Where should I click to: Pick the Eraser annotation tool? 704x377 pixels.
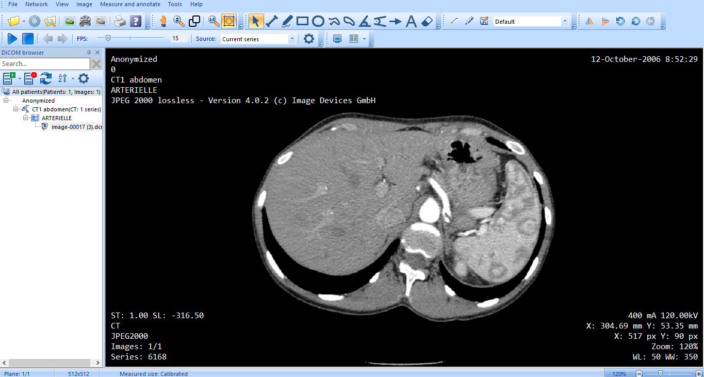[x=428, y=21]
